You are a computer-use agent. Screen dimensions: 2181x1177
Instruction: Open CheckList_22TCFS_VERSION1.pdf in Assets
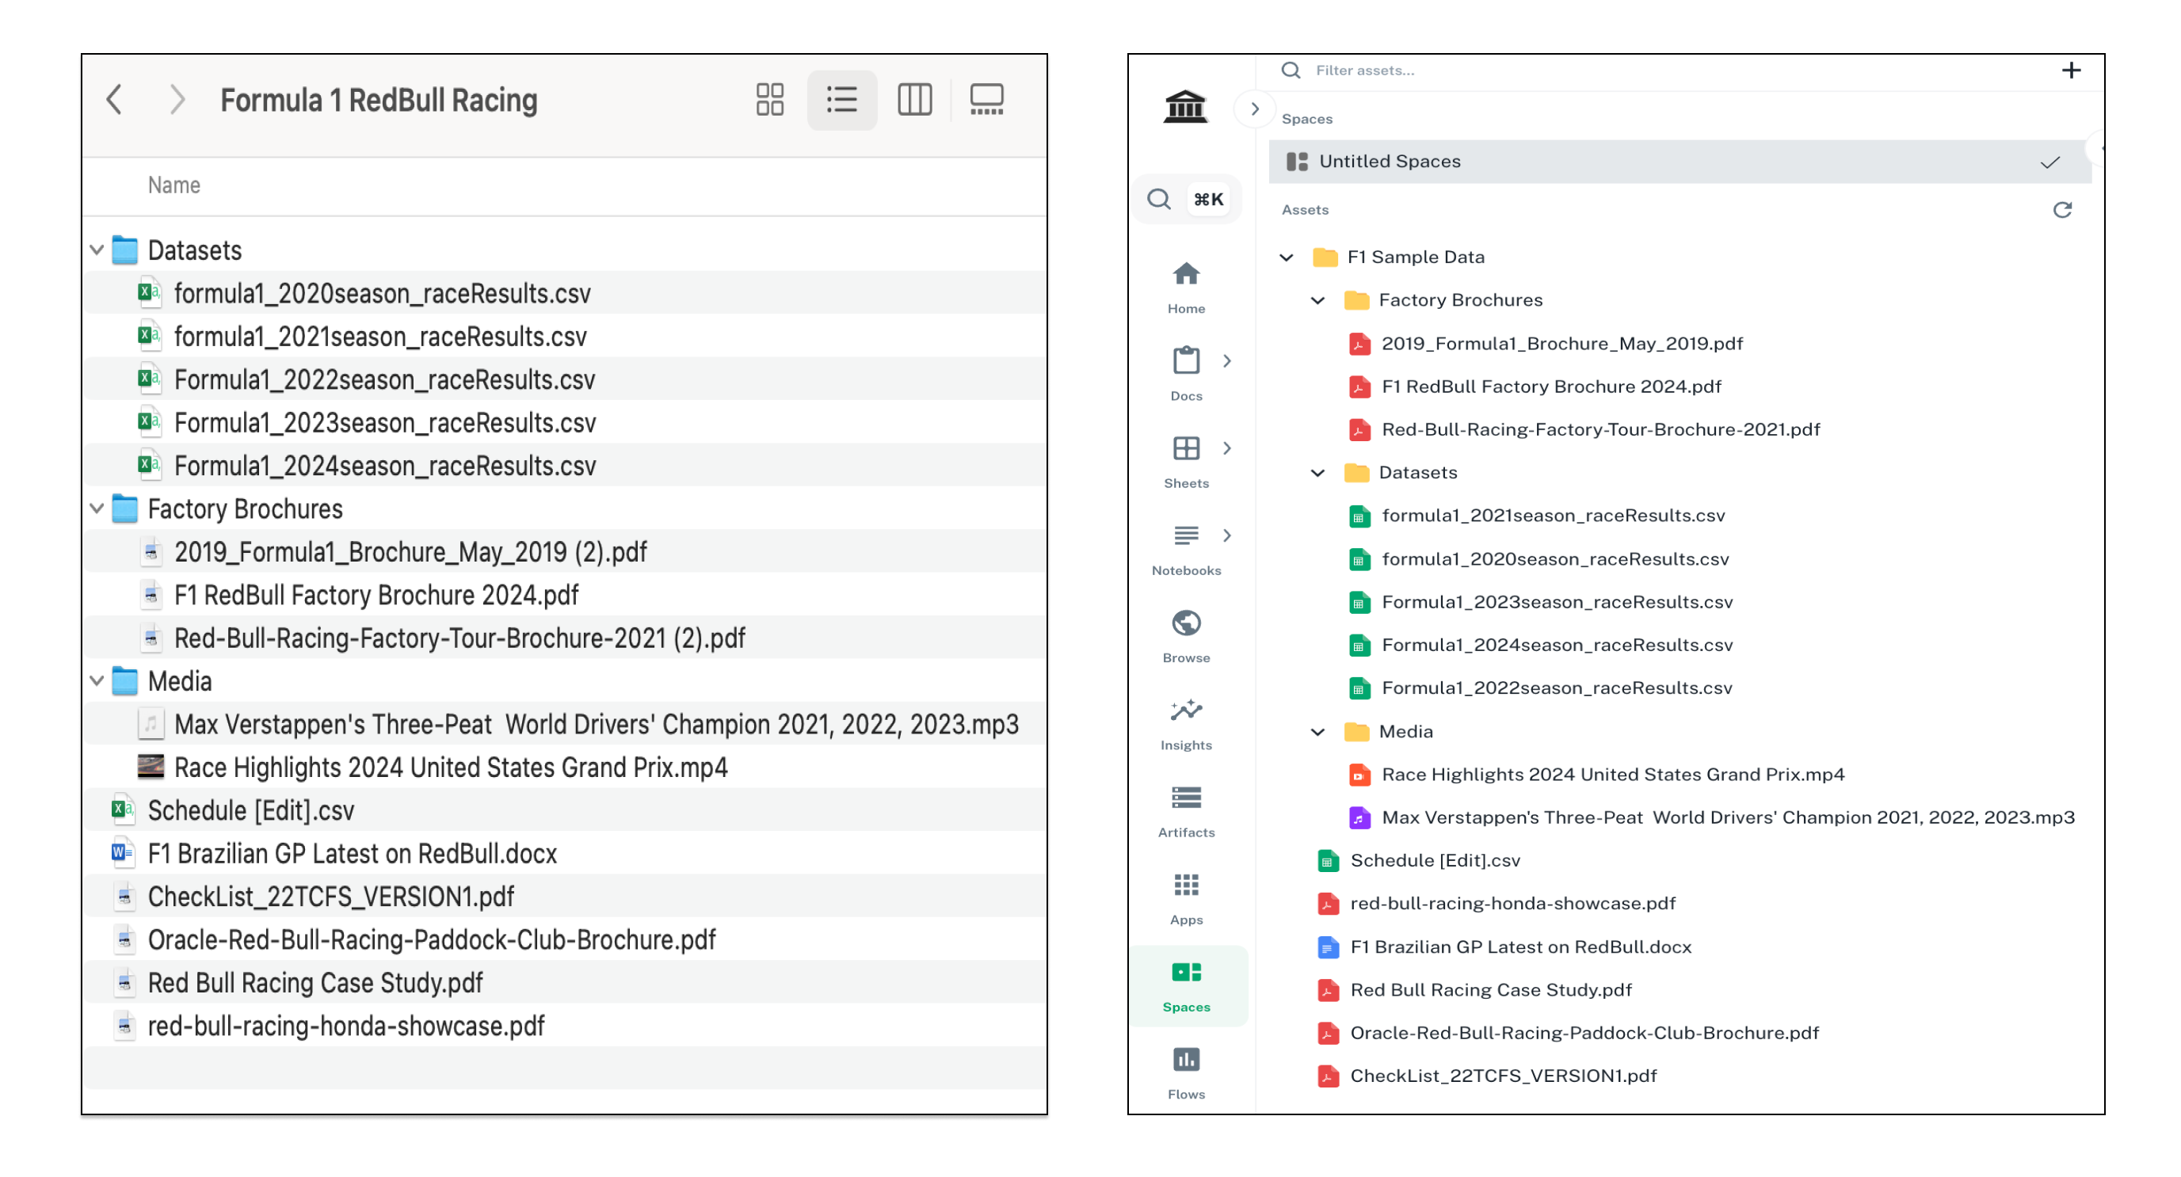coord(1503,1077)
